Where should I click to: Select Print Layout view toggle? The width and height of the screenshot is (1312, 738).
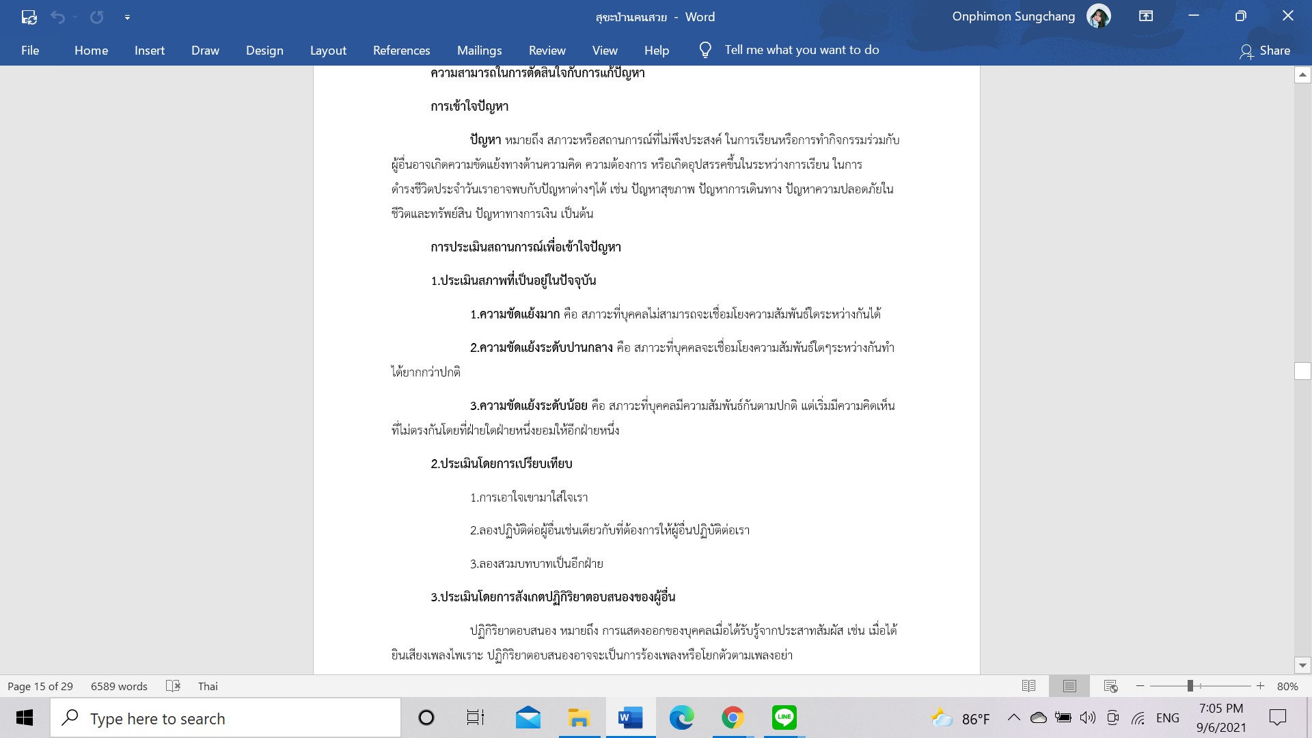tap(1069, 686)
